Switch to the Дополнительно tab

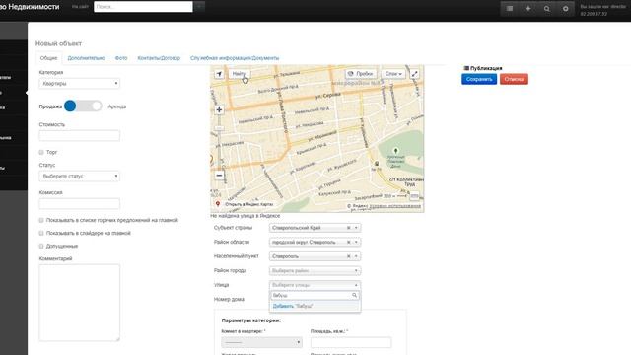click(86, 58)
